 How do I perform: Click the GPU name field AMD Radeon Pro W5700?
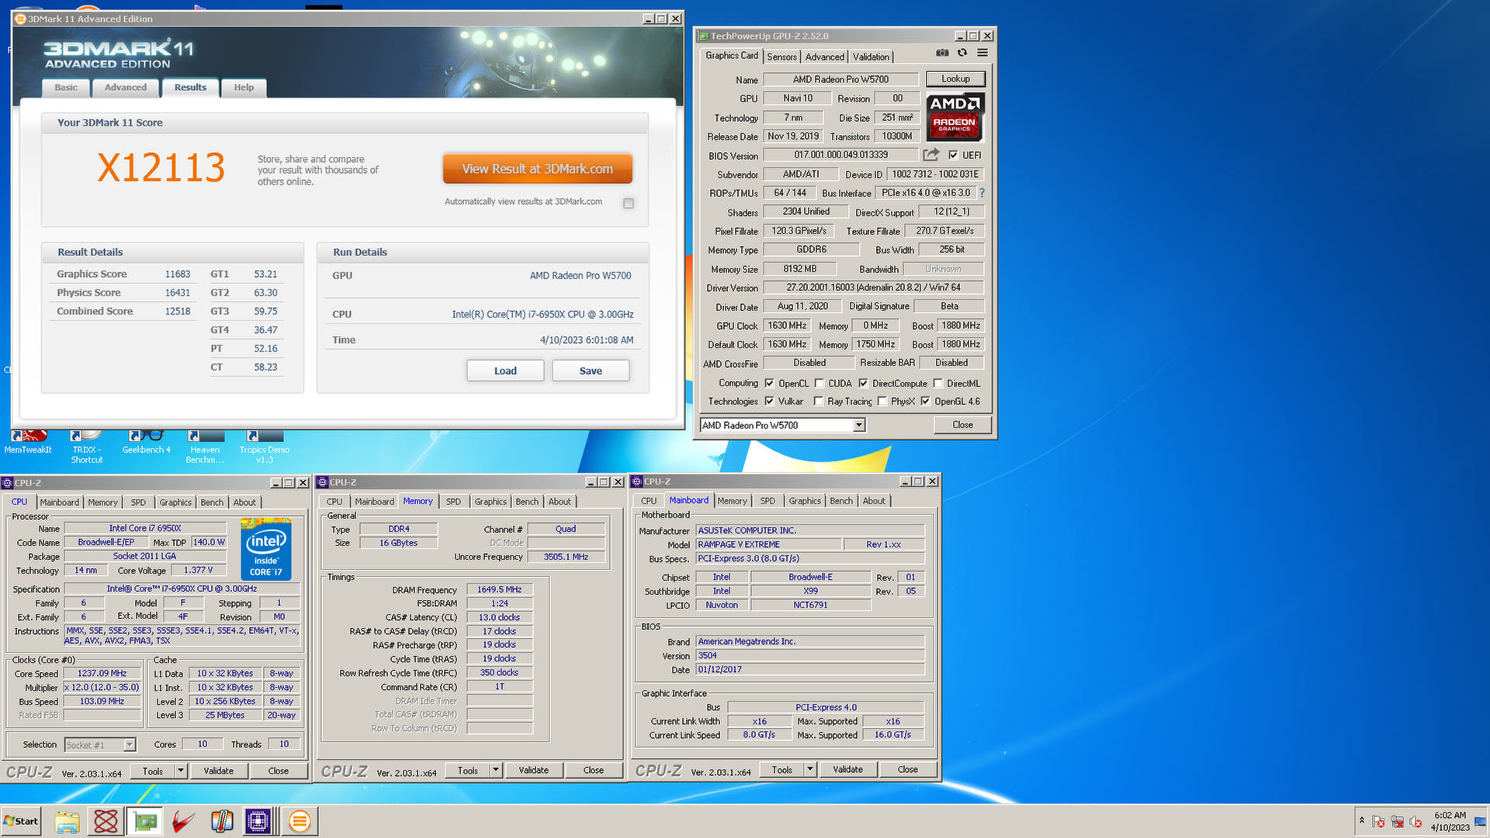click(x=841, y=79)
